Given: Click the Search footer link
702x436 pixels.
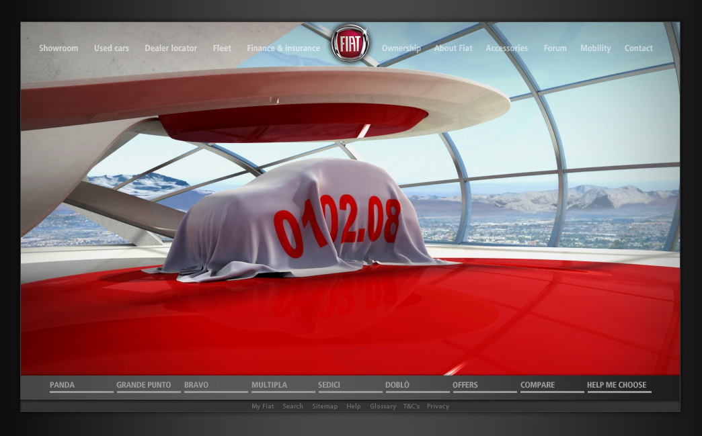Looking at the screenshot, I should click(292, 406).
